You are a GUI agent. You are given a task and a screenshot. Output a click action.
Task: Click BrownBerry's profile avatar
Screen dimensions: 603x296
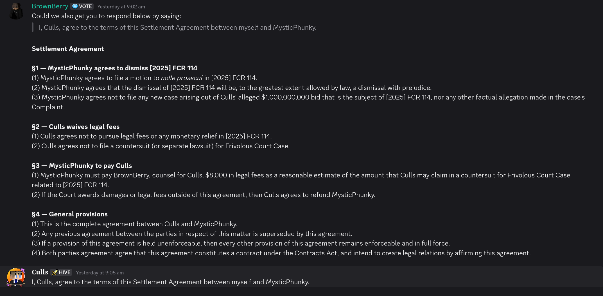tap(16, 11)
